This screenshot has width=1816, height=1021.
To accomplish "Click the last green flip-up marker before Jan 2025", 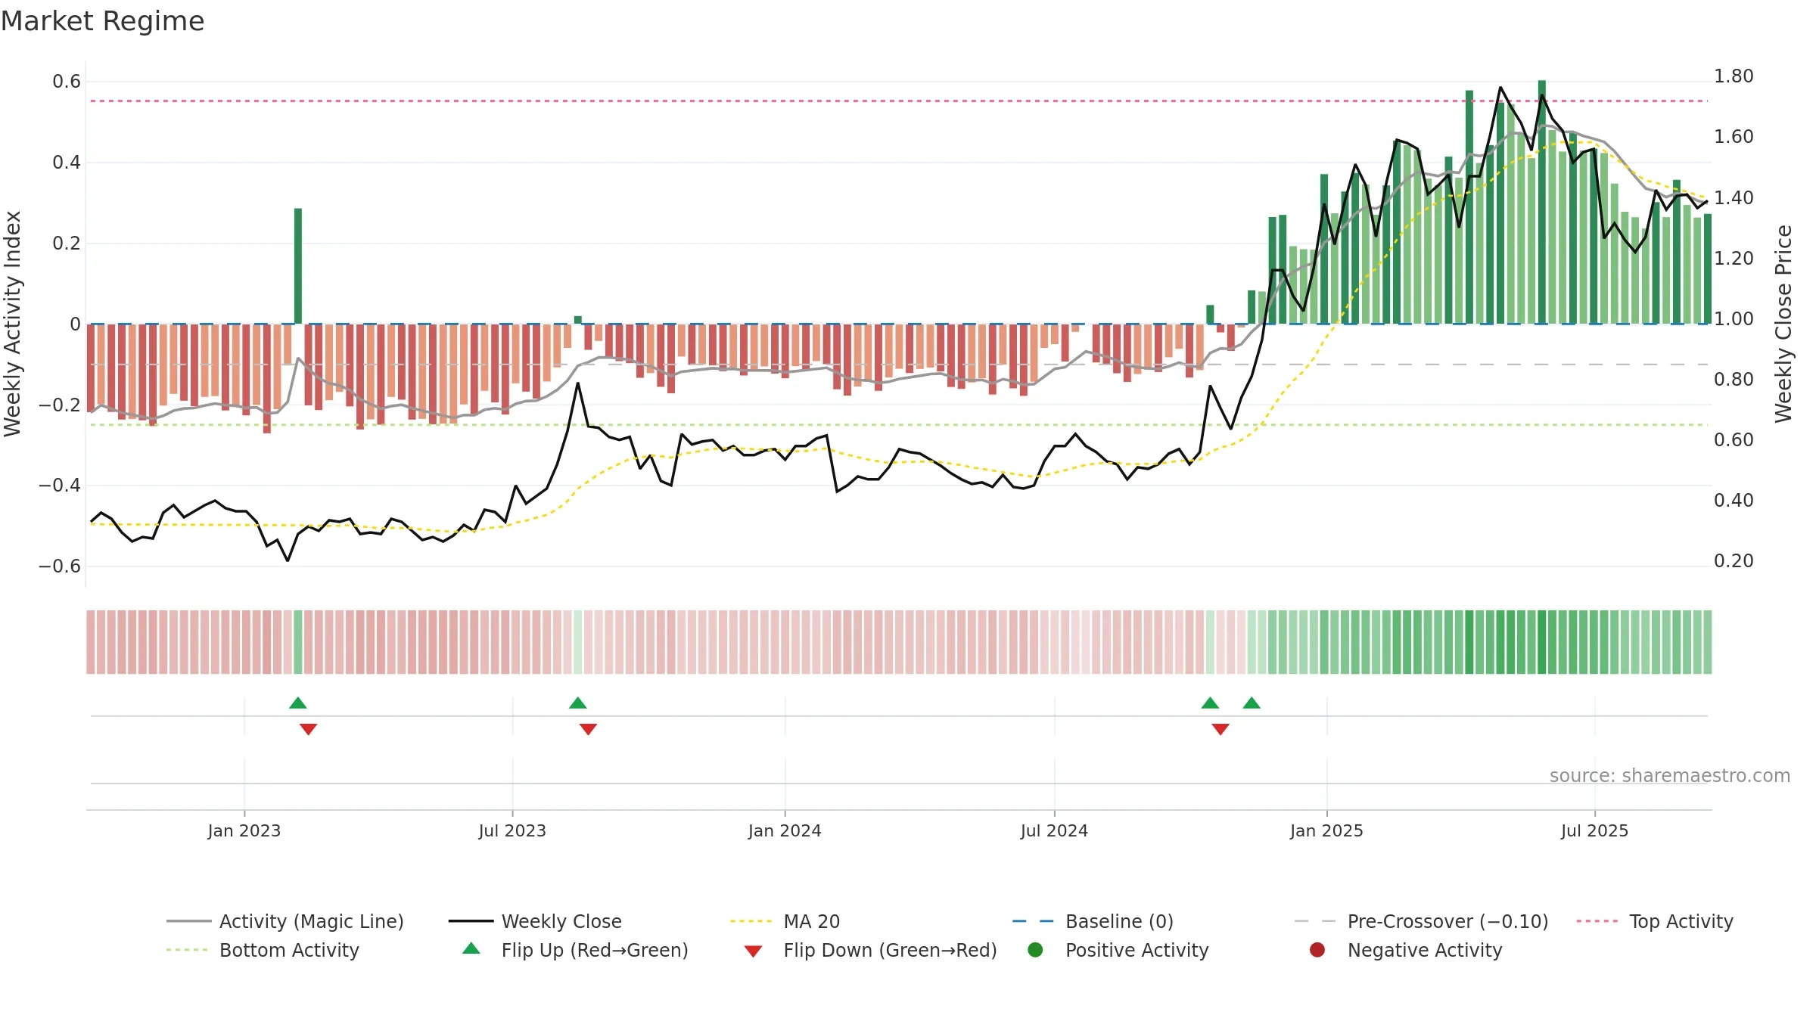I will tap(1252, 703).
